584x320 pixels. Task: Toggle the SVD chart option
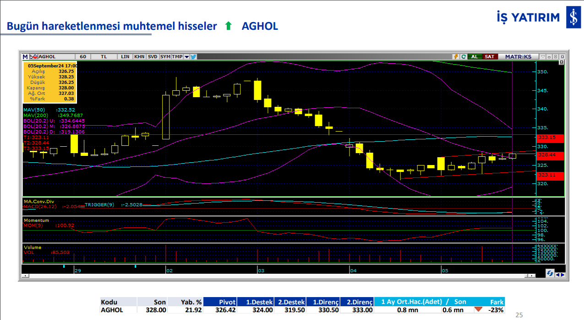coord(153,57)
